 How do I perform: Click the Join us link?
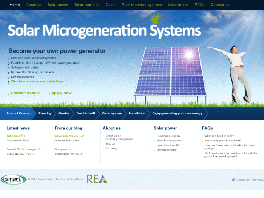[110, 144]
